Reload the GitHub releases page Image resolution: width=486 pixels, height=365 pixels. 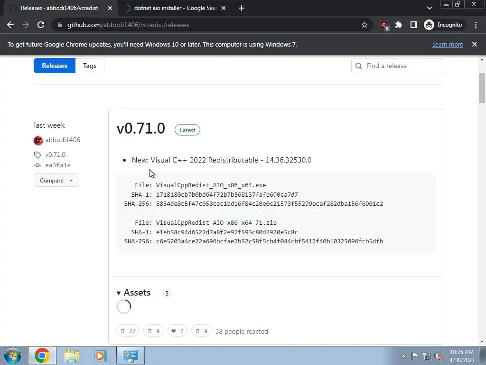tap(41, 25)
